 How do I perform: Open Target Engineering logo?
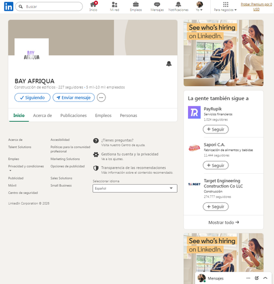pyautogui.click(x=194, y=184)
